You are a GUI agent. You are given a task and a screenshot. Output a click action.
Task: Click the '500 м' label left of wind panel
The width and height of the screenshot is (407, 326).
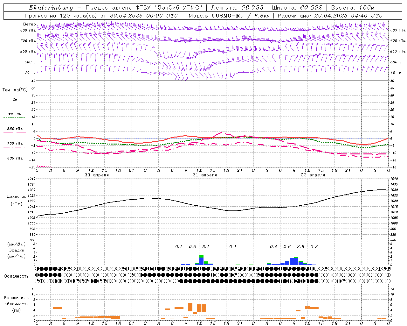click(30, 62)
